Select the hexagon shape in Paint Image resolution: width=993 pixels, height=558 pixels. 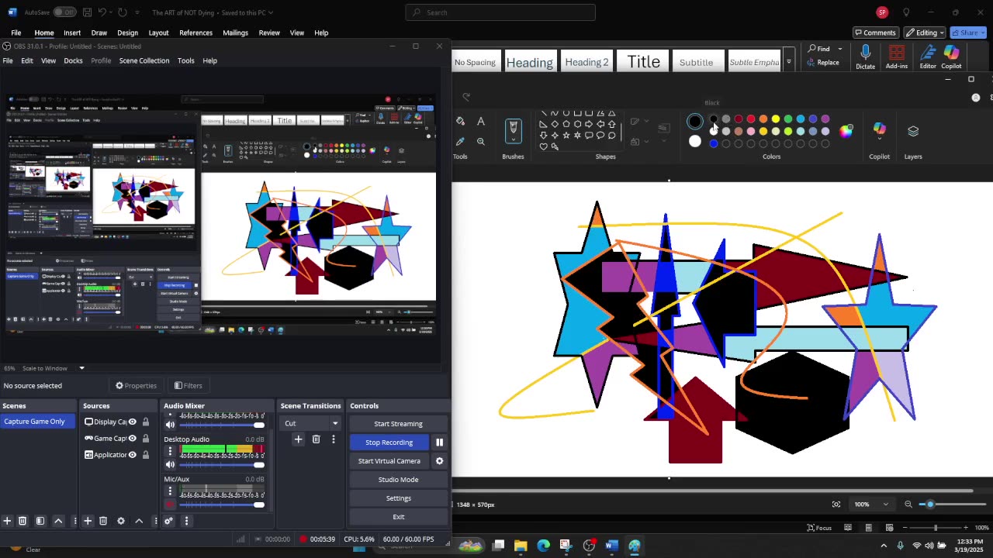(578, 124)
